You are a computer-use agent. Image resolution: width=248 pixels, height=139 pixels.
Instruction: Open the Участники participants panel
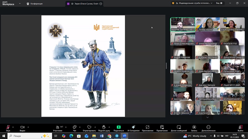pyautogui.click(x=57, y=127)
